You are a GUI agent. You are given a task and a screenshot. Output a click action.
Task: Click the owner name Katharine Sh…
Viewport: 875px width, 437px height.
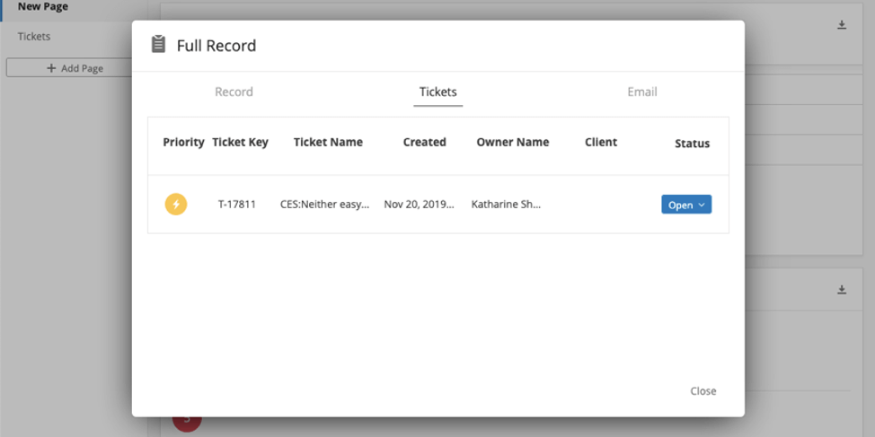click(506, 205)
